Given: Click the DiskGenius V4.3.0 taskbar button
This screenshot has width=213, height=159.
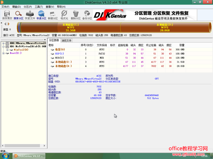Looking at the screenshot, I should 29,156.
